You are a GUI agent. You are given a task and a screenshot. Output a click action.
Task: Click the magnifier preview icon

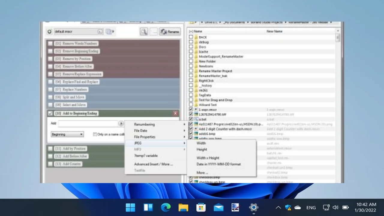click(144, 31)
